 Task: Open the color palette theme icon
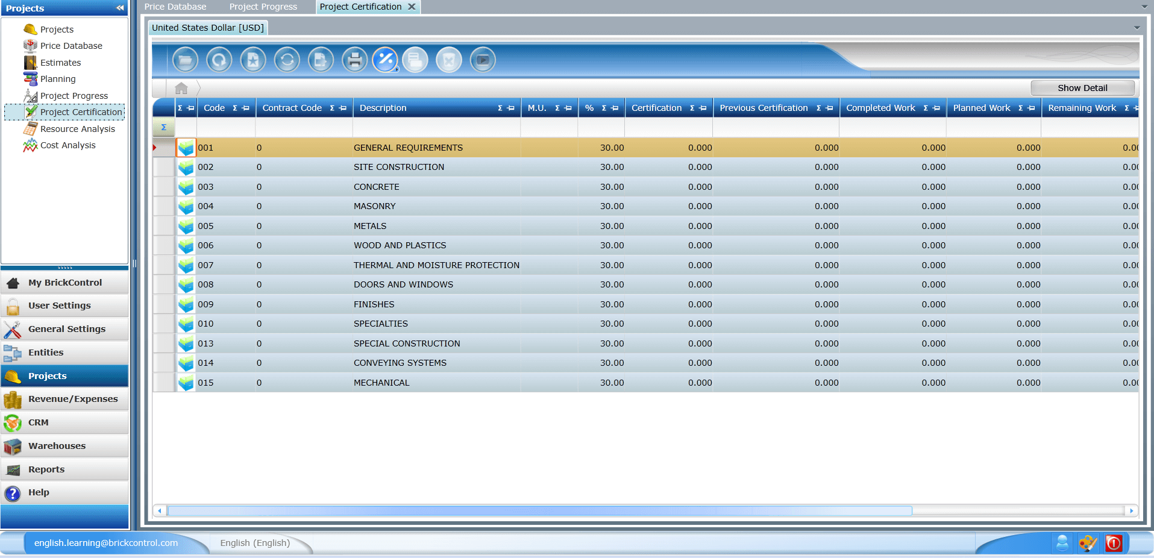1088,543
